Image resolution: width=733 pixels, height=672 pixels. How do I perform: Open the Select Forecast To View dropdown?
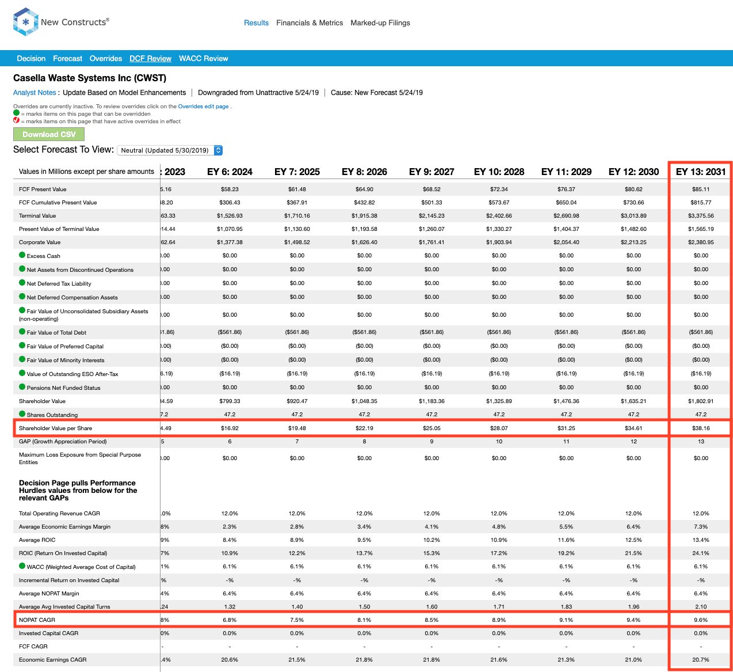pos(170,150)
